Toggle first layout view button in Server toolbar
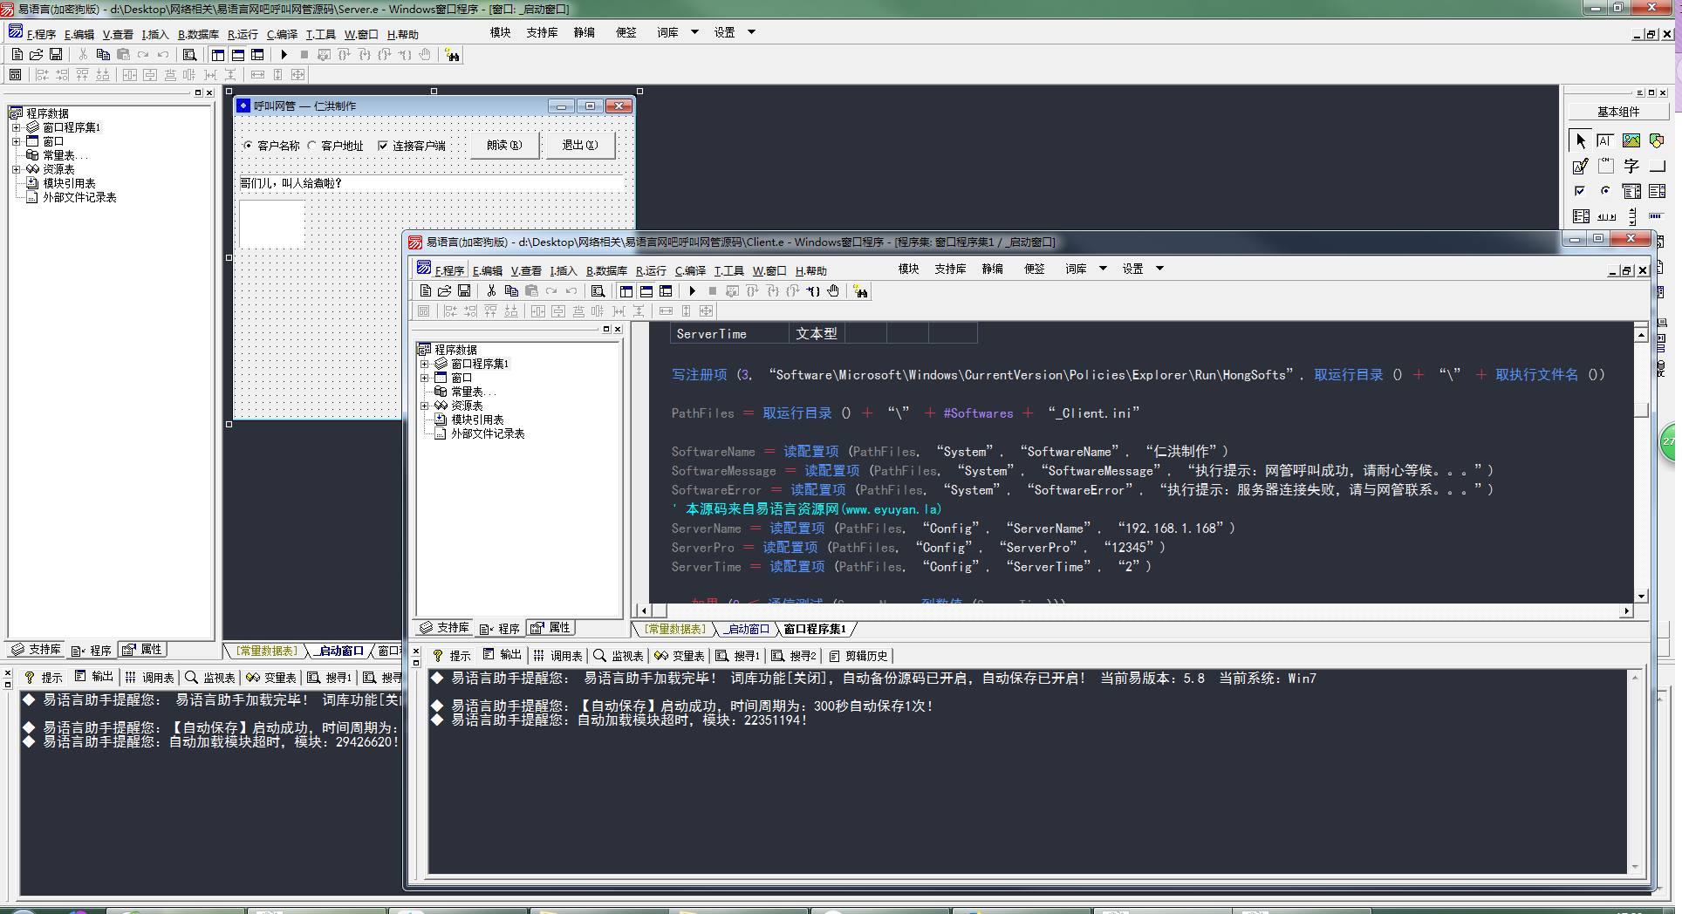The width and height of the screenshot is (1682, 914). tap(218, 55)
